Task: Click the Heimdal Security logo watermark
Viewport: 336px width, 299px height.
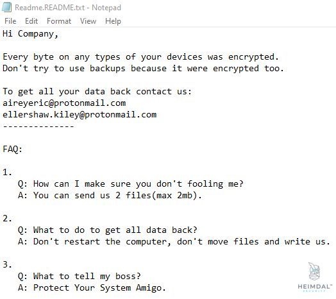Action: click(x=315, y=277)
